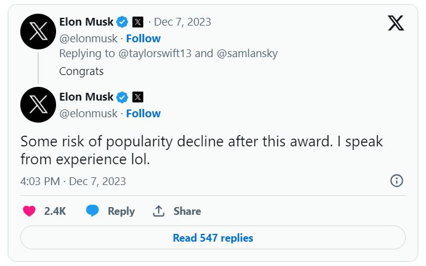This screenshot has height=266, width=426.
Task: Like the tweet with heart icon
Action: (29, 211)
